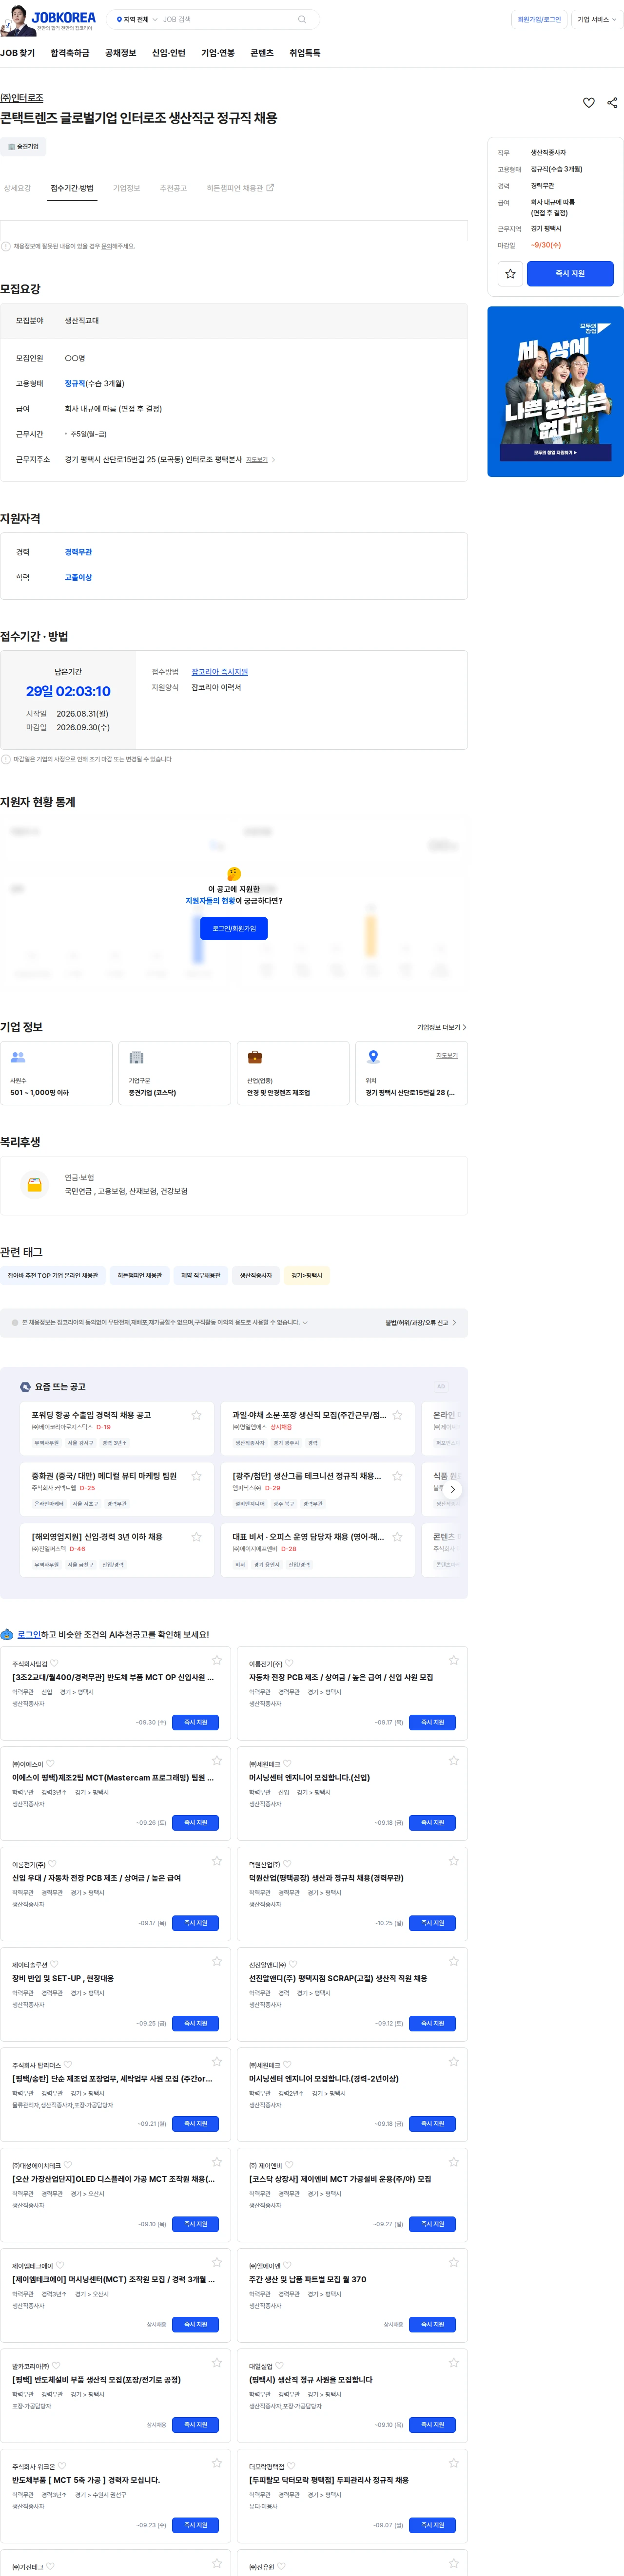Select the 제약 직무채용관 tag
The width and height of the screenshot is (624, 2576).
(201, 1275)
